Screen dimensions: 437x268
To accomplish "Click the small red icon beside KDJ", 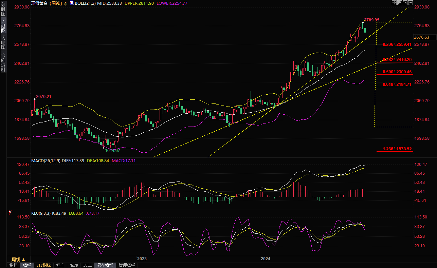I will [x=10, y=213].
